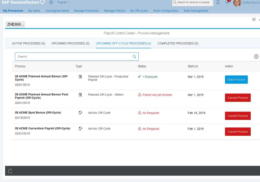This screenshot has width=260, height=182.
Task: Switch to Completed Processes (0) tab
Action: pos(178,43)
